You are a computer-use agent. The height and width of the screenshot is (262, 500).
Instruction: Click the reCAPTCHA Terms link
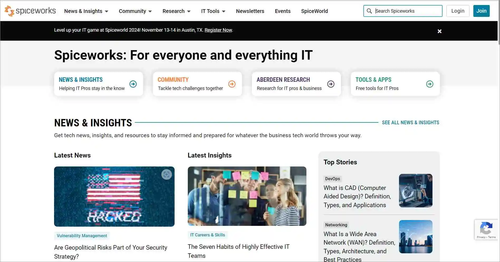click(492, 237)
